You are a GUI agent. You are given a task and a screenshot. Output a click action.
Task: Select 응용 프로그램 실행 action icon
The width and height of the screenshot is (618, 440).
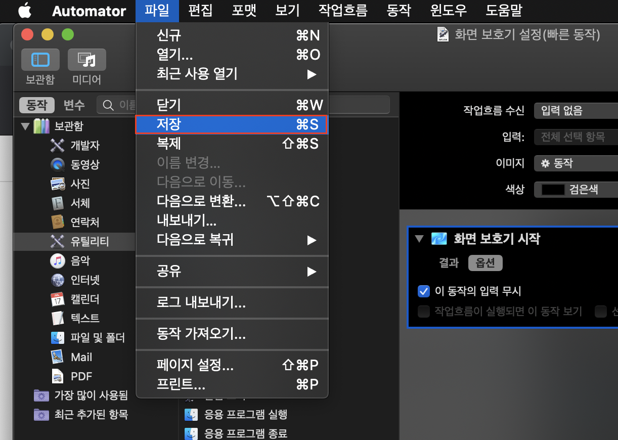click(191, 415)
